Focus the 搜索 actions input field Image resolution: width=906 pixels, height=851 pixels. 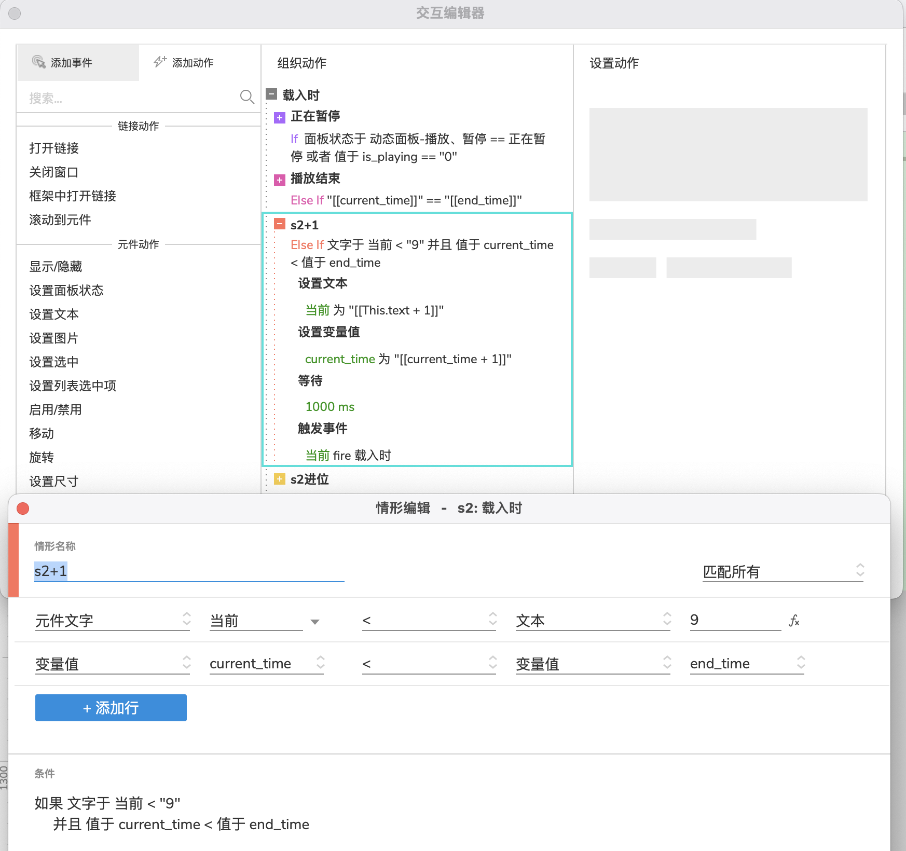[132, 98]
